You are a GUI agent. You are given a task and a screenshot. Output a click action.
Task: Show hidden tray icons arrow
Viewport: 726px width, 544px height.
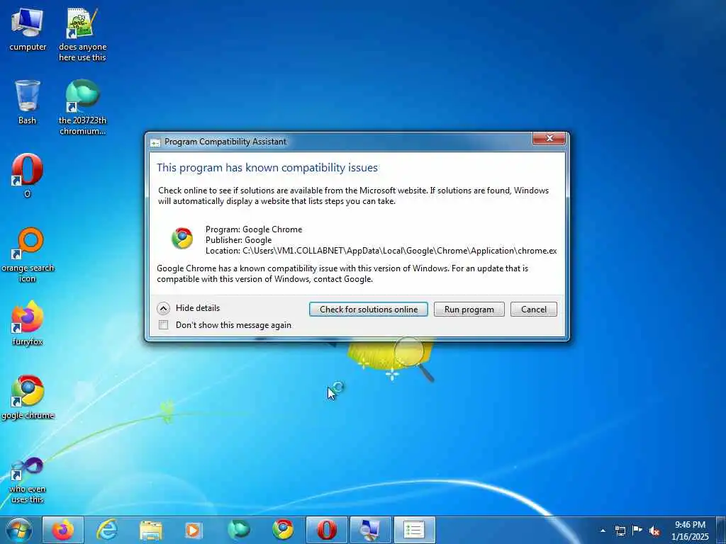pos(603,531)
